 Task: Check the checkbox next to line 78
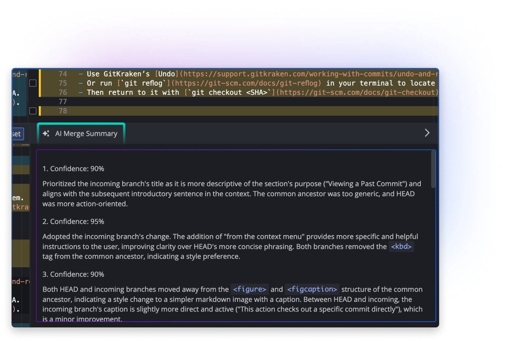33,111
